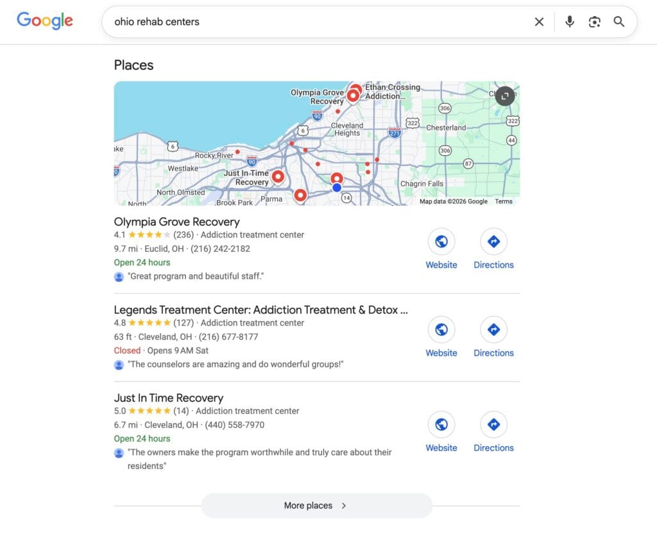
Task: Click the '63 ft · Cleveland, OH' text
Action: (153, 336)
